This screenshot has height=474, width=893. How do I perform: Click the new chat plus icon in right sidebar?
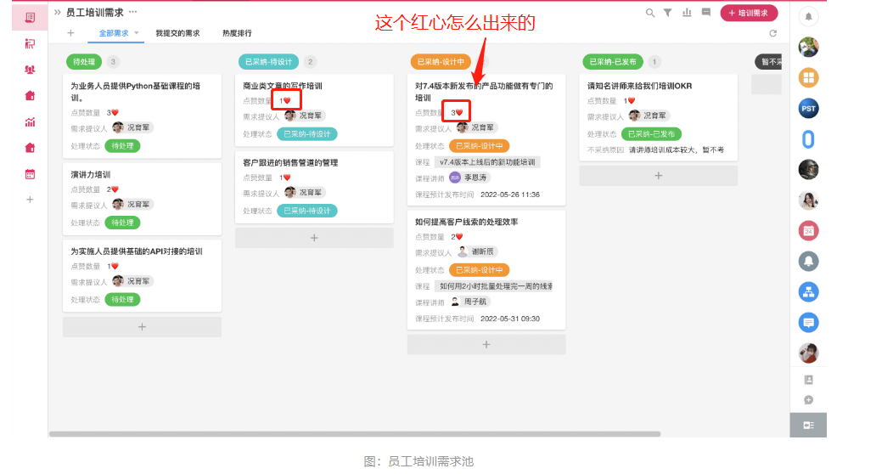(808, 400)
